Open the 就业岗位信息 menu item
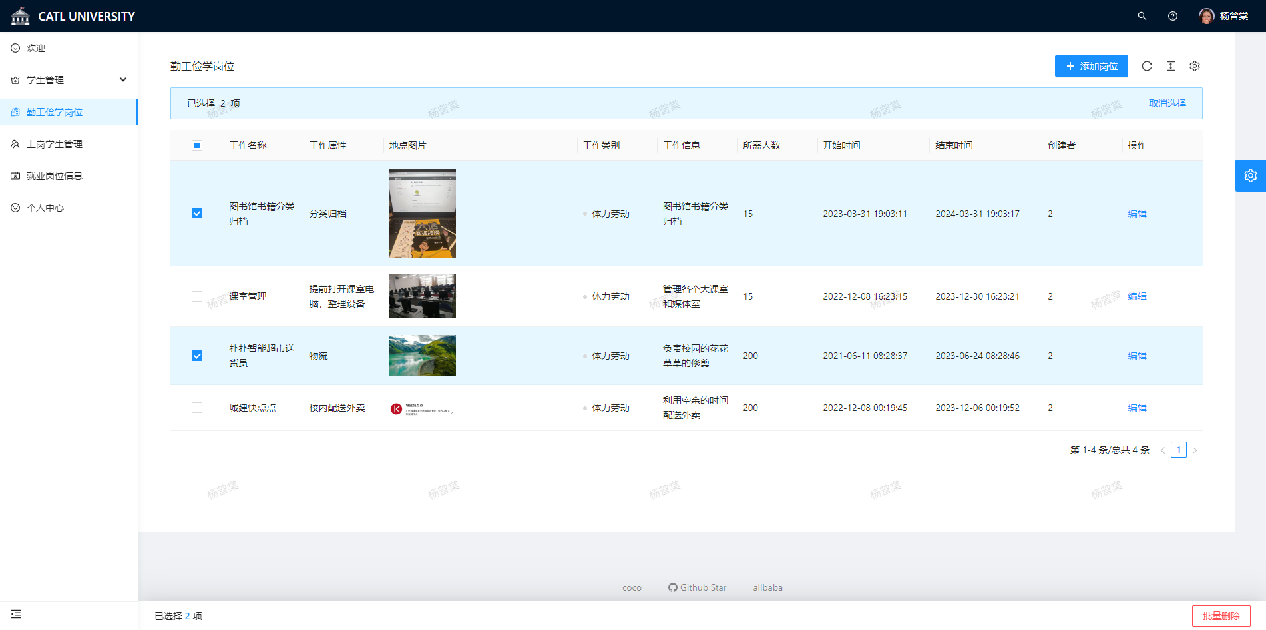This screenshot has width=1266, height=630. pos(69,176)
